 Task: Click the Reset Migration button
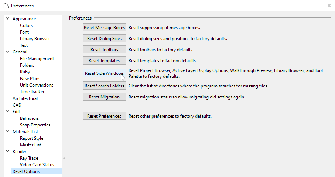pos(104,97)
